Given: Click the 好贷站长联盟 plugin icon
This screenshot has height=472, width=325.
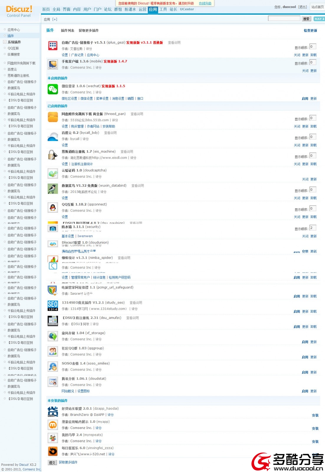Looking at the screenshot, I should (53, 412).
